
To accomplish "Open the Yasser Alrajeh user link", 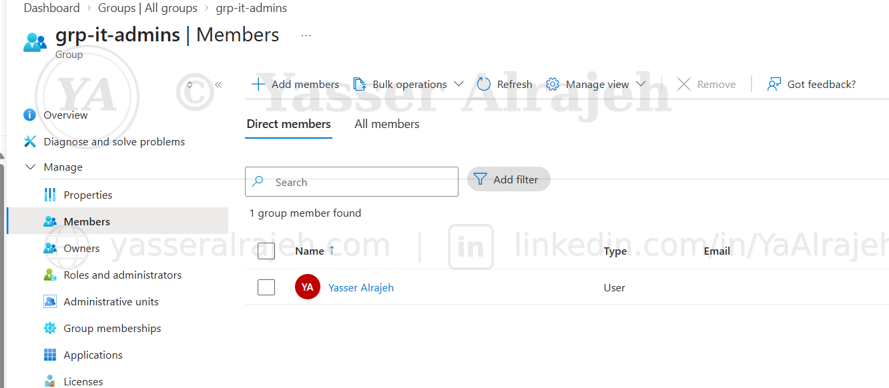I will click(x=361, y=287).
